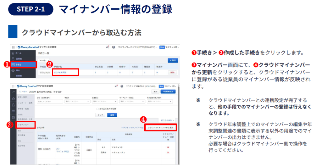
Task: Open the 2025年 year dropdown
Action: coord(44,60)
